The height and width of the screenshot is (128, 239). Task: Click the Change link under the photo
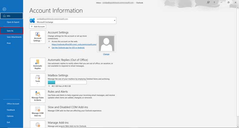(106, 54)
